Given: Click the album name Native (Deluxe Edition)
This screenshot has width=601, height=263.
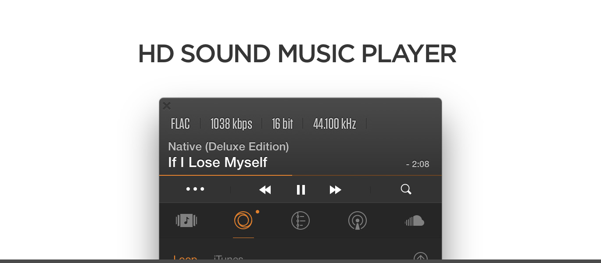Looking at the screenshot, I should click(229, 147).
